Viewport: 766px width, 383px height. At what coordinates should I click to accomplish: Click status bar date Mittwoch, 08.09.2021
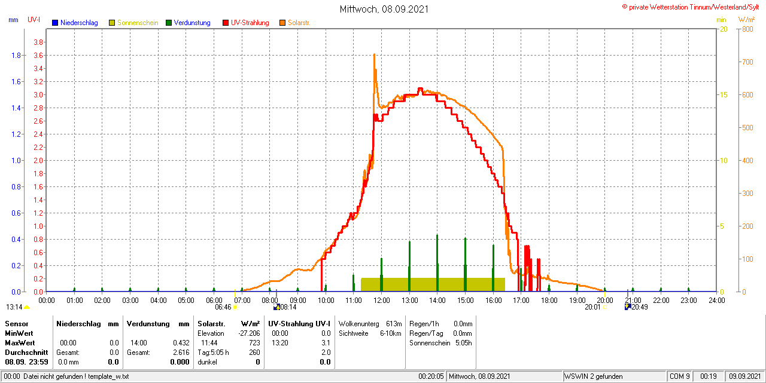pos(479,376)
